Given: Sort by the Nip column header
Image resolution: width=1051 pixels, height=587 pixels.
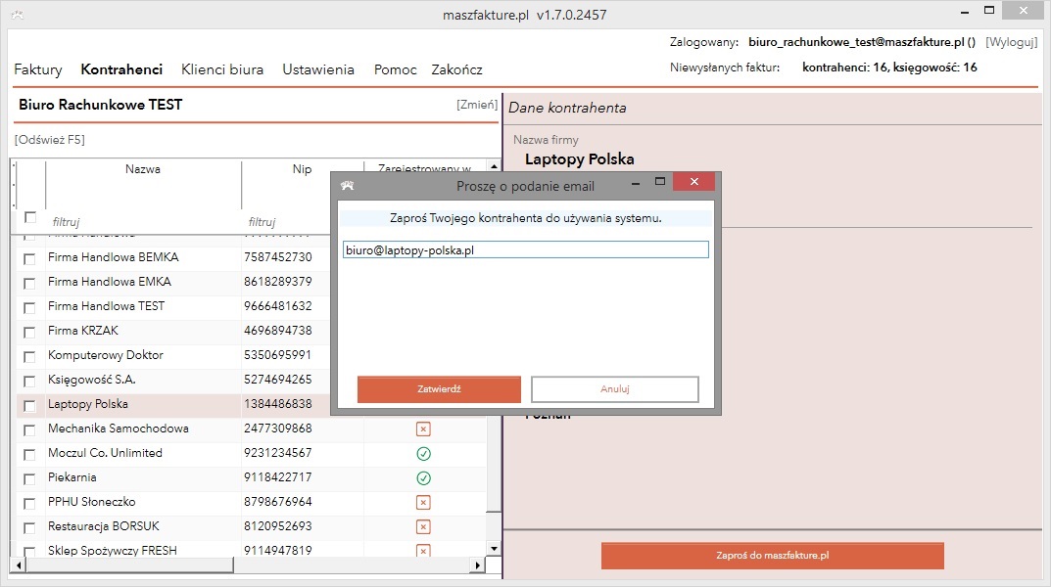Looking at the screenshot, I should (302, 168).
